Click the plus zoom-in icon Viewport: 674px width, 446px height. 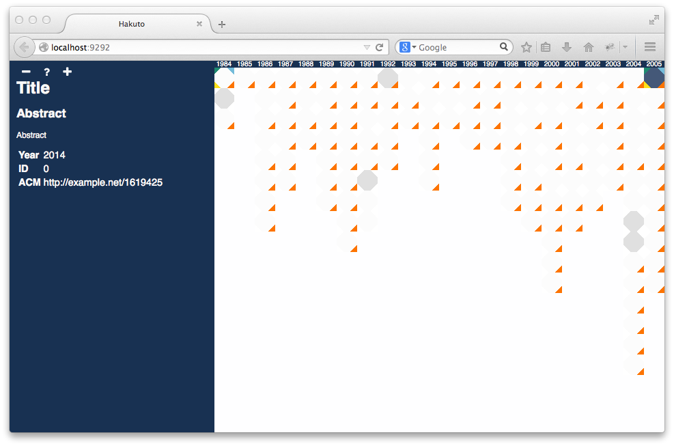[67, 72]
